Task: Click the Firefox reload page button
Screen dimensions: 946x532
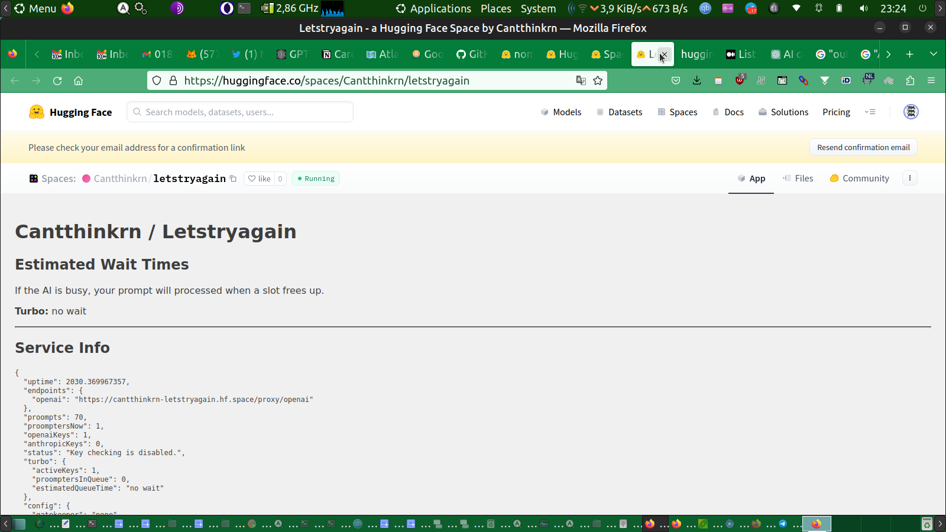Action: coord(57,81)
